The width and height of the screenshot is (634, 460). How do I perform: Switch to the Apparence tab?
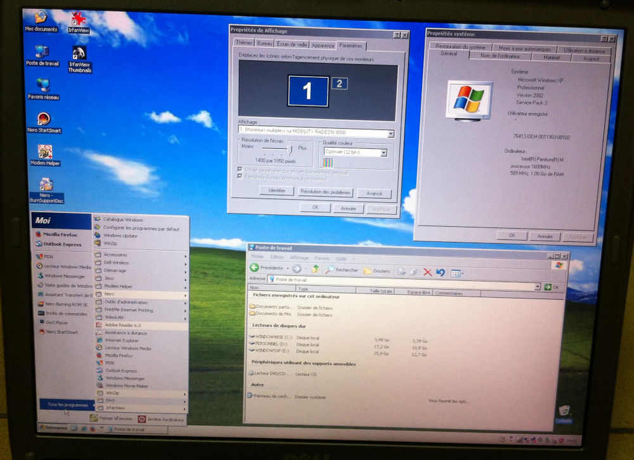coord(323,45)
